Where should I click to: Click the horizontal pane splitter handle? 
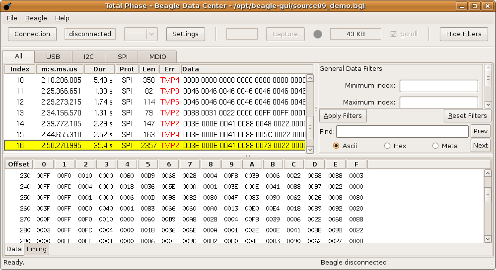pos(248,156)
